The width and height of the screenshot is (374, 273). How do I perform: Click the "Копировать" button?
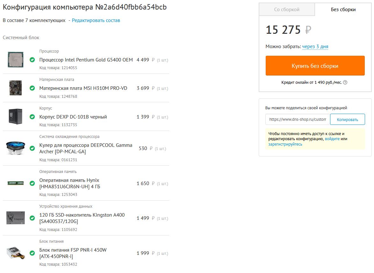click(347, 120)
